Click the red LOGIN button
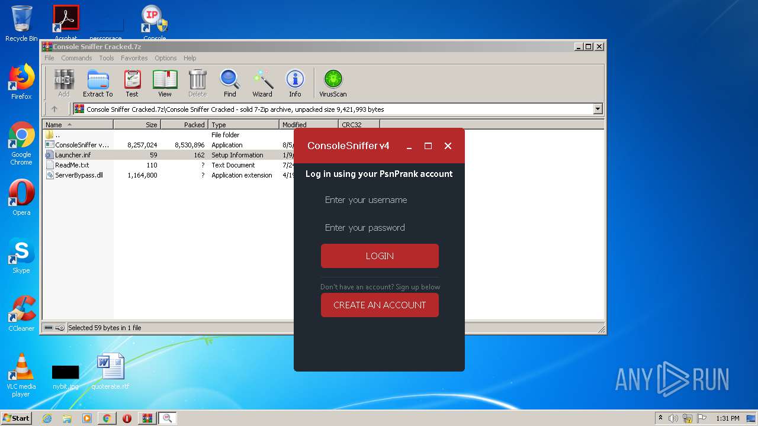Screen dimensions: 758x426 pos(380,256)
